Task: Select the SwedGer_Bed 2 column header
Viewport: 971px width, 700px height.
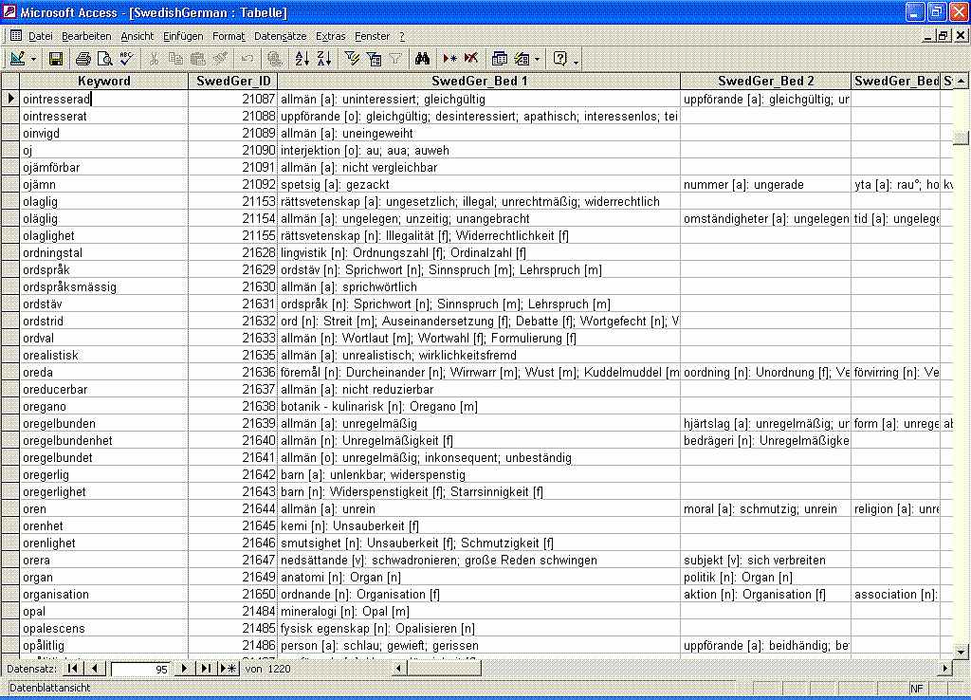Action: point(765,81)
